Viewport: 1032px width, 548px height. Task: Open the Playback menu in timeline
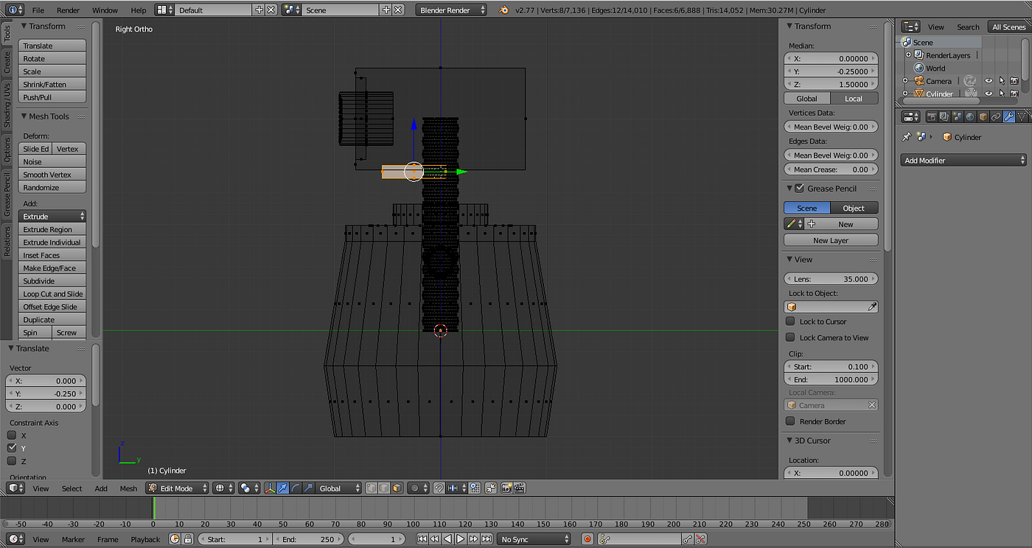pos(145,539)
